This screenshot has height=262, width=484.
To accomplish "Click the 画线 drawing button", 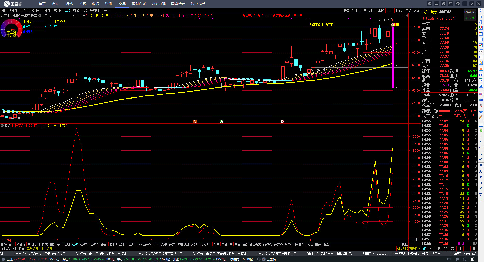I will [381, 10].
